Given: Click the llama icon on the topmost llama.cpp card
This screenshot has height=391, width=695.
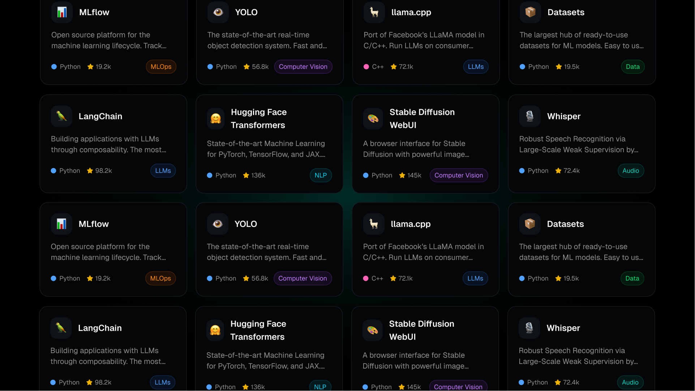Looking at the screenshot, I should [x=374, y=12].
